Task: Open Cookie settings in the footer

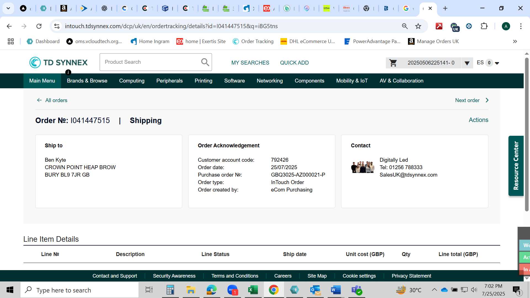Action: pos(359,276)
